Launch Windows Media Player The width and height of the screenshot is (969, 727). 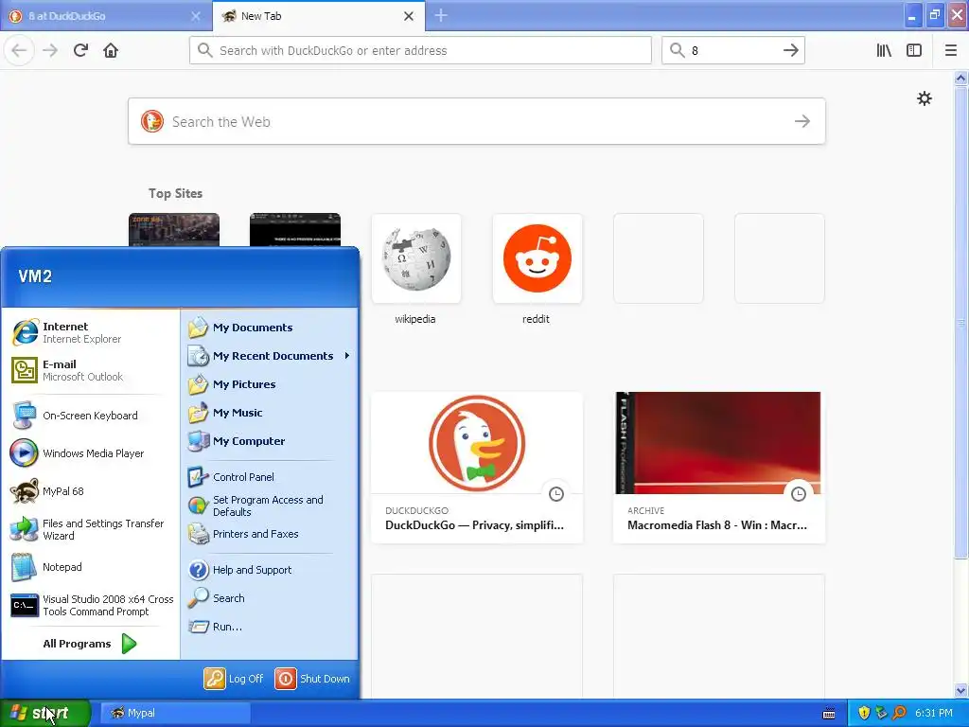(x=90, y=453)
